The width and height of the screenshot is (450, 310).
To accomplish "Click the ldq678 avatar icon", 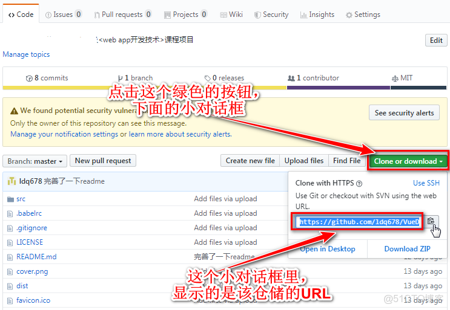I will click(12, 181).
